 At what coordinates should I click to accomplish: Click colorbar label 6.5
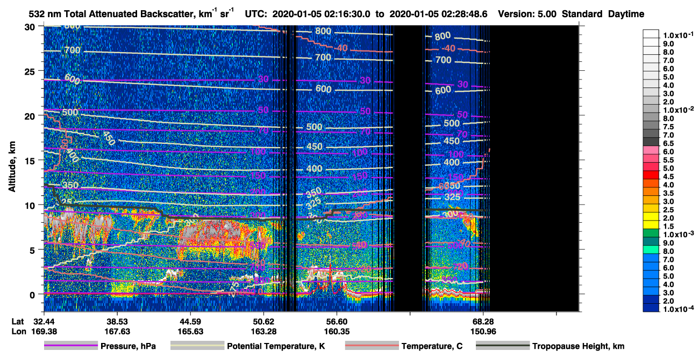(x=669, y=143)
